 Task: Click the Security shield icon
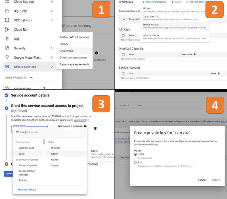click(x=7, y=48)
